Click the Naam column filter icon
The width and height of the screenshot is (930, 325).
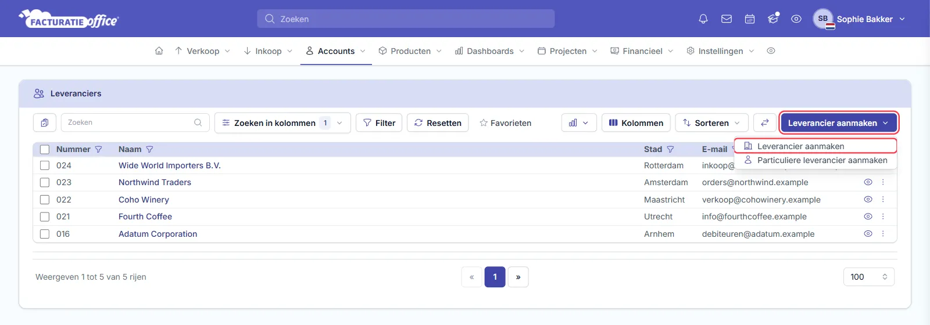[x=149, y=149]
